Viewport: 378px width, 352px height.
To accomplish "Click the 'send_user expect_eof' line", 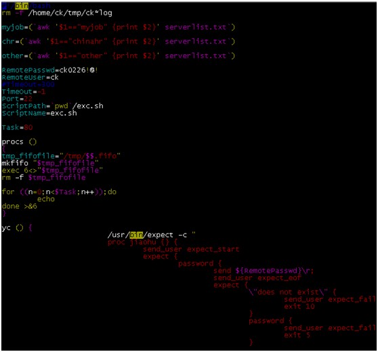I will (x=257, y=278).
